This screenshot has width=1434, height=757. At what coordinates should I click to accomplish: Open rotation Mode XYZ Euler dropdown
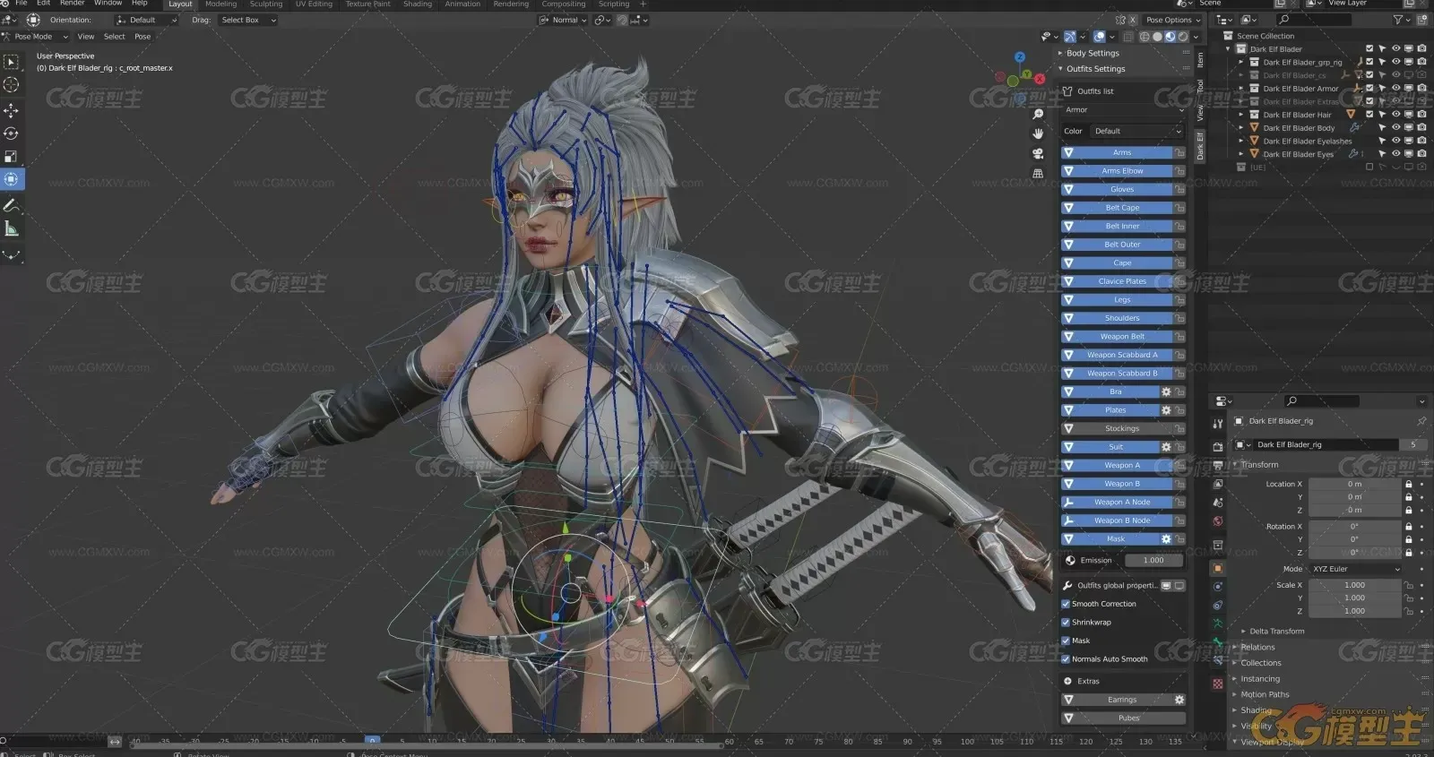1355,569
